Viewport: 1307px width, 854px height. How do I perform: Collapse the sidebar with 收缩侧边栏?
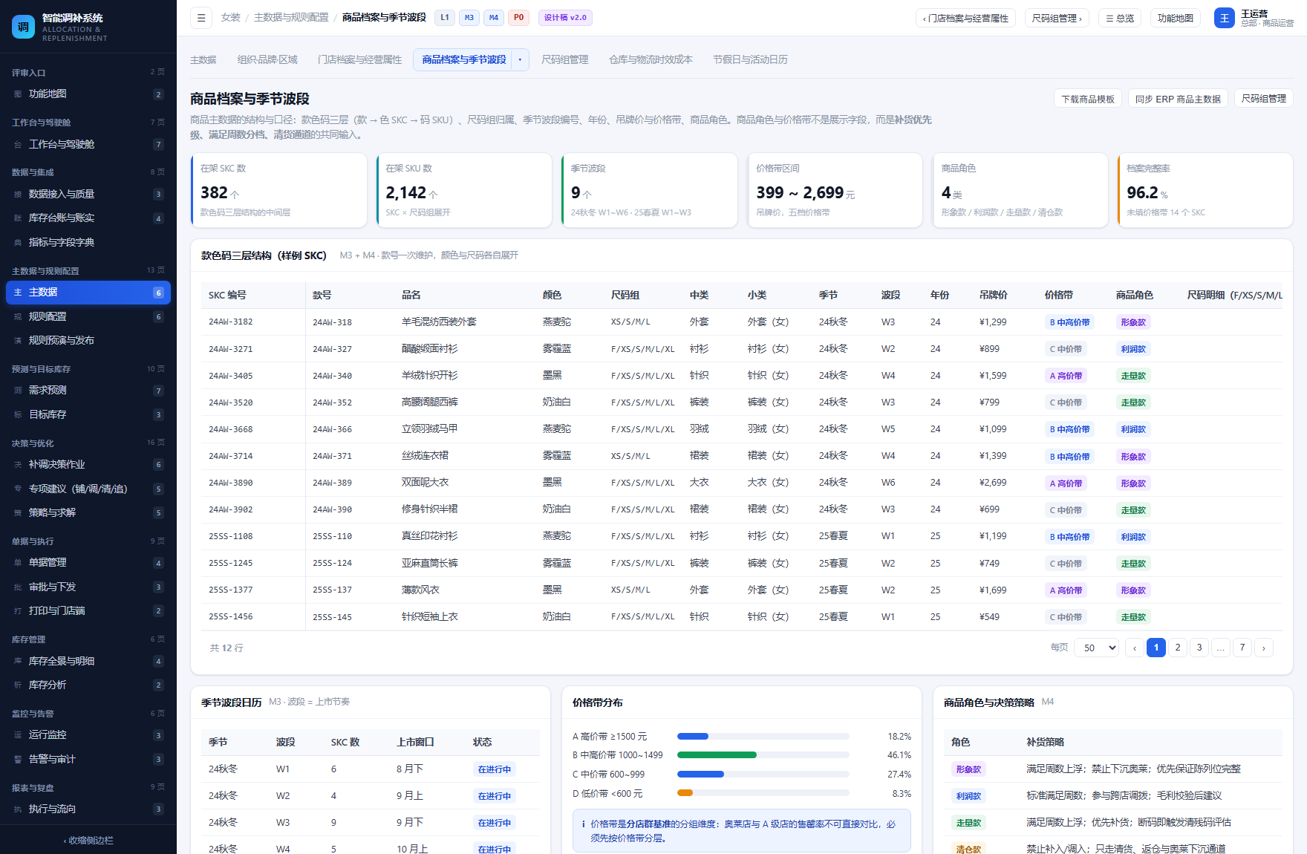pyautogui.click(x=88, y=840)
